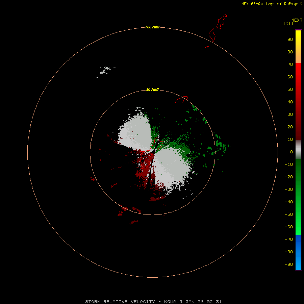Viewport: 304px width, 304px height.
Task: Click the -40 value on velocity scale
Action: point(289,202)
